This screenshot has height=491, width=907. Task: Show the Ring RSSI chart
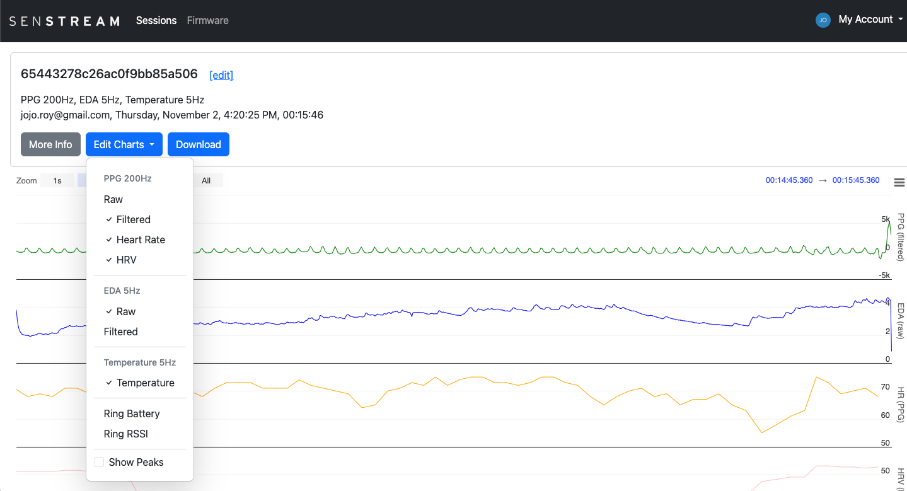point(125,434)
